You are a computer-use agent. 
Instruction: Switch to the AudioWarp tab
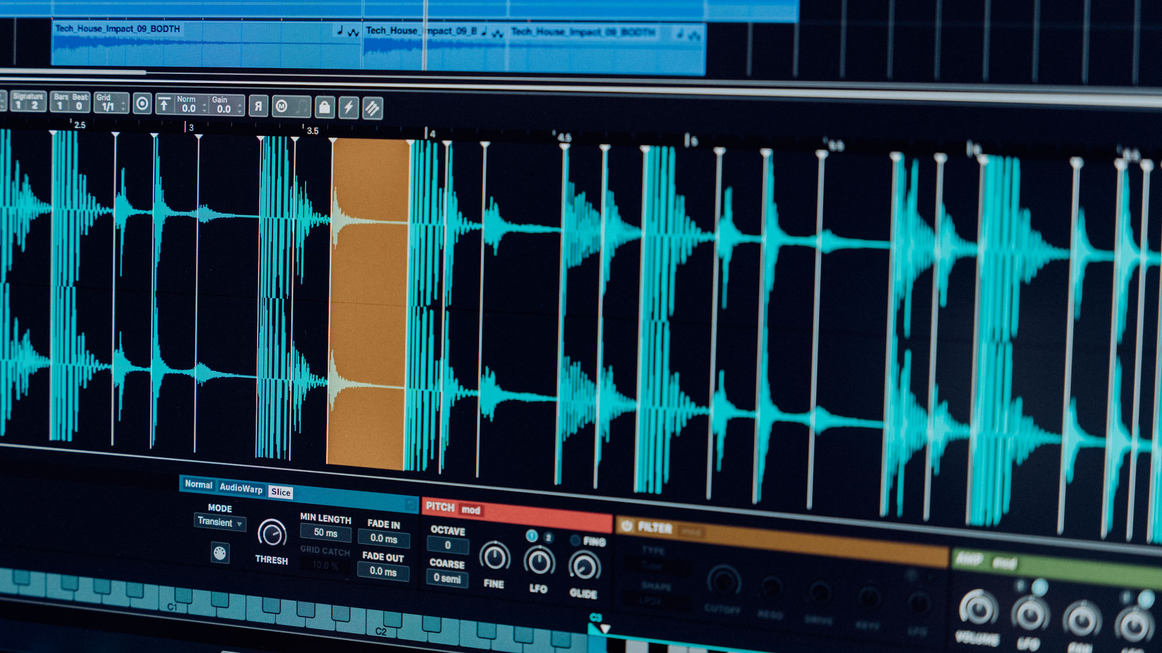tap(241, 489)
